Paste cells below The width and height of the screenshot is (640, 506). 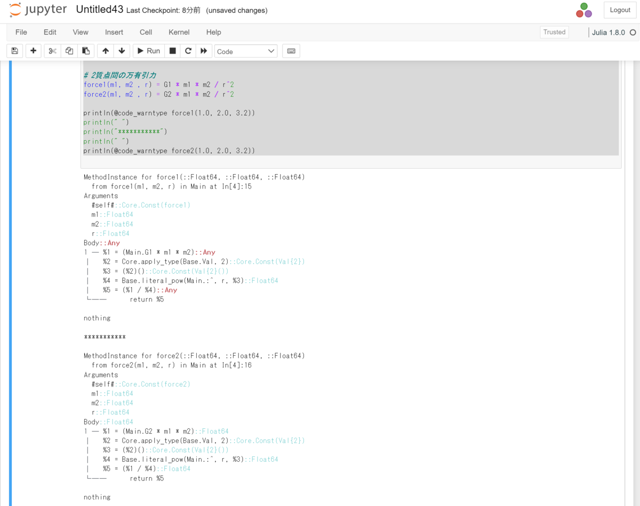click(x=85, y=51)
